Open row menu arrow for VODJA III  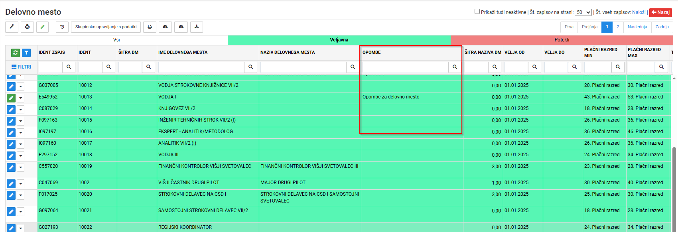pos(21,156)
